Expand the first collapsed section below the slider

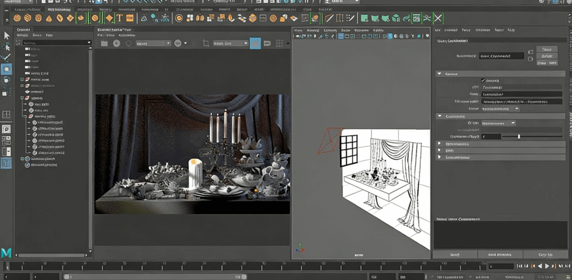[x=439, y=143]
